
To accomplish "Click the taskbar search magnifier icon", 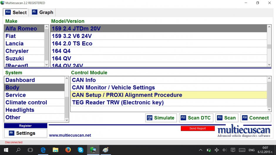I will click(18, 150).
